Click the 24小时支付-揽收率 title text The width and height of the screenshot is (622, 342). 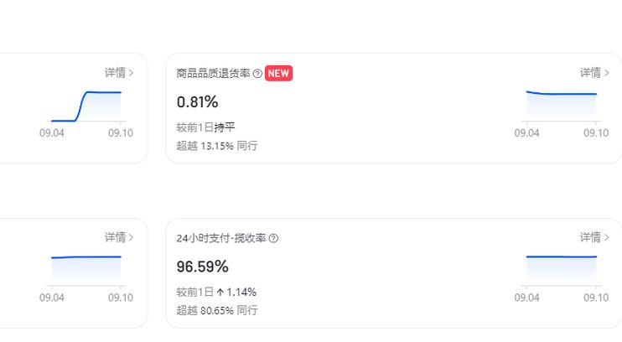point(221,238)
